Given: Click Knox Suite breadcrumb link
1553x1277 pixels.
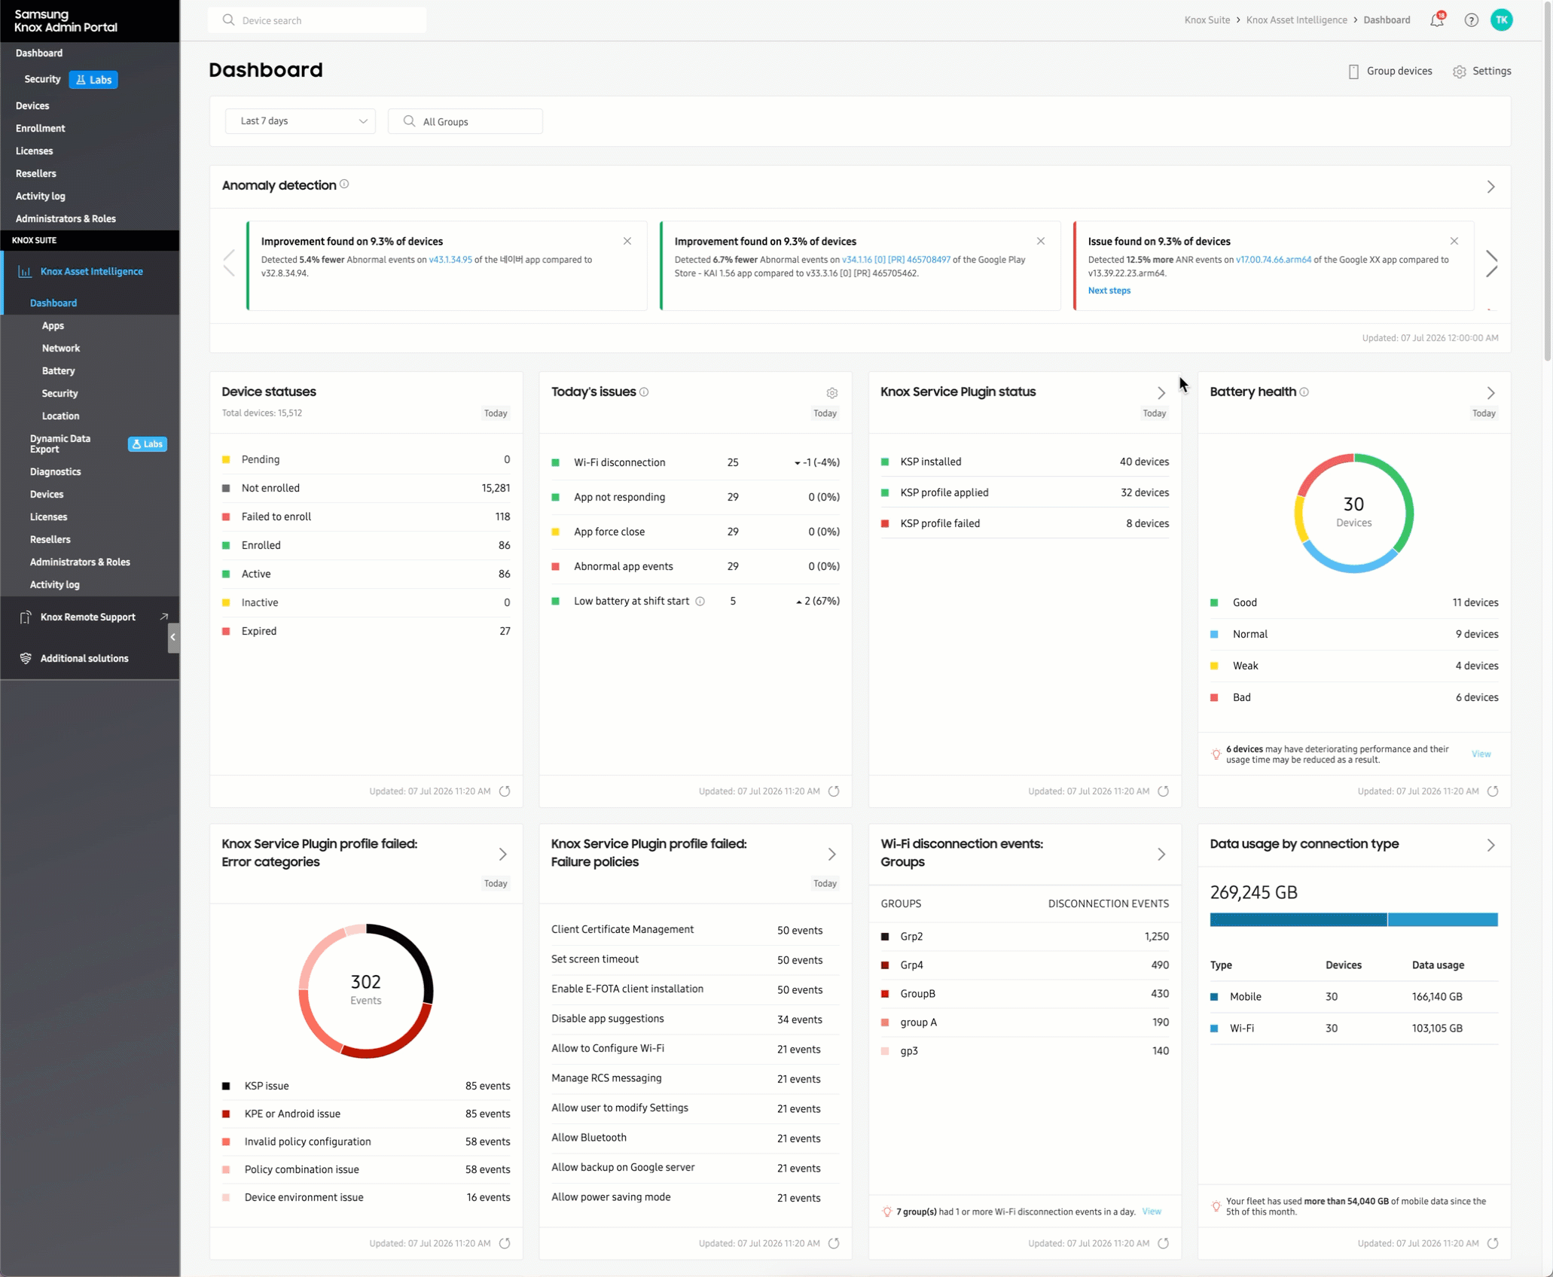Looking at the screenshot, I should pos(1207,20).
